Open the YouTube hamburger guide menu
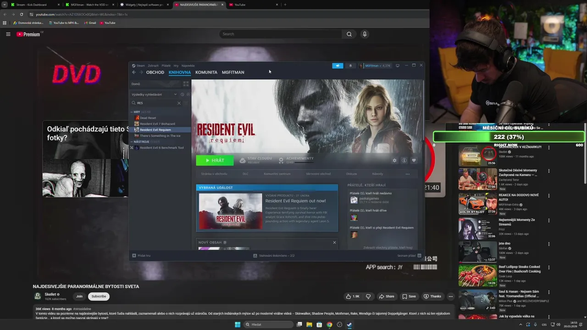 coord(8,34)
